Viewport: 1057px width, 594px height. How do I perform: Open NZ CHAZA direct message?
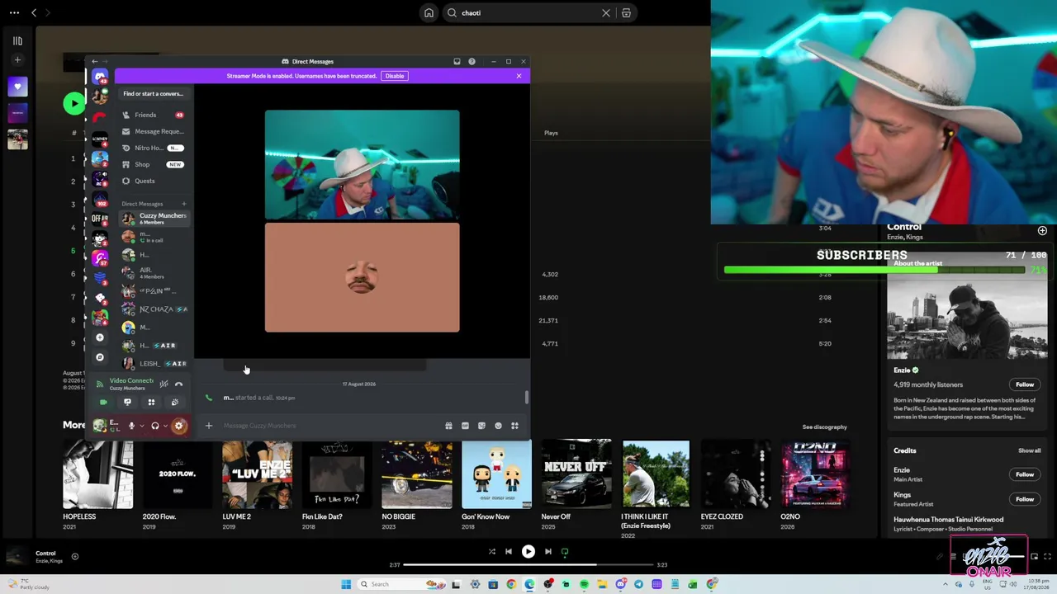tap(154, 309)
